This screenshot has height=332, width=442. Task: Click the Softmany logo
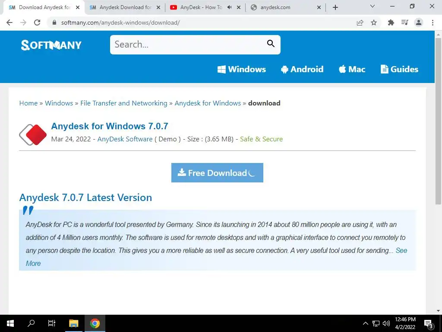pos(51,45)
